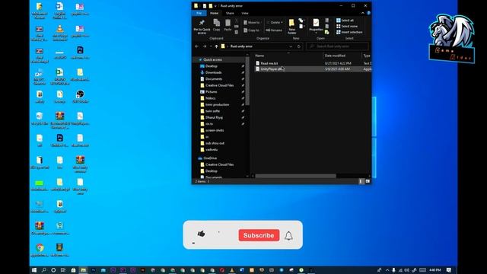Click the History icon in Open group
This screenshot has width=487, height=274.
tap(326, 32)
